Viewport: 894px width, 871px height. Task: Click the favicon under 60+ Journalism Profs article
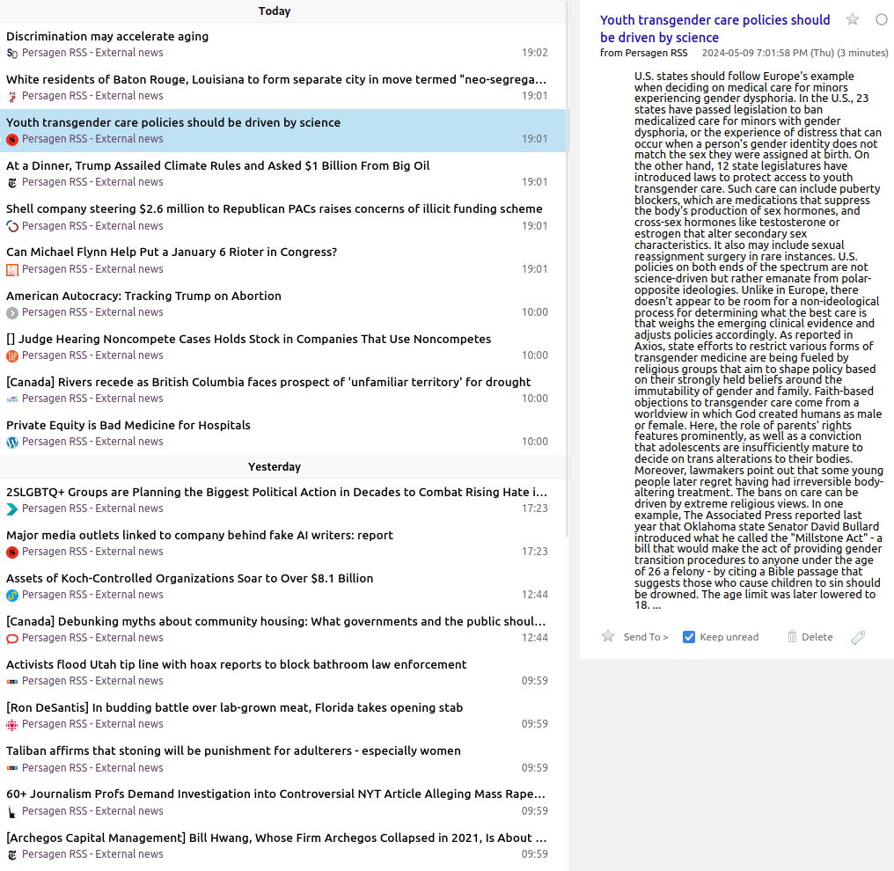coord(12,812)
